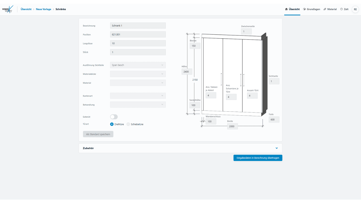
Task: Edit the Anzahl Türli field
Action: [252, 96]
